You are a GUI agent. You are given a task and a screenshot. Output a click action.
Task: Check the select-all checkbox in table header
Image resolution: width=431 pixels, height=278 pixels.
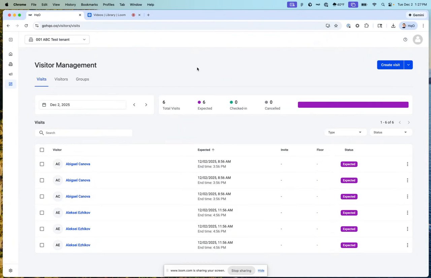[x=42, y=150]
